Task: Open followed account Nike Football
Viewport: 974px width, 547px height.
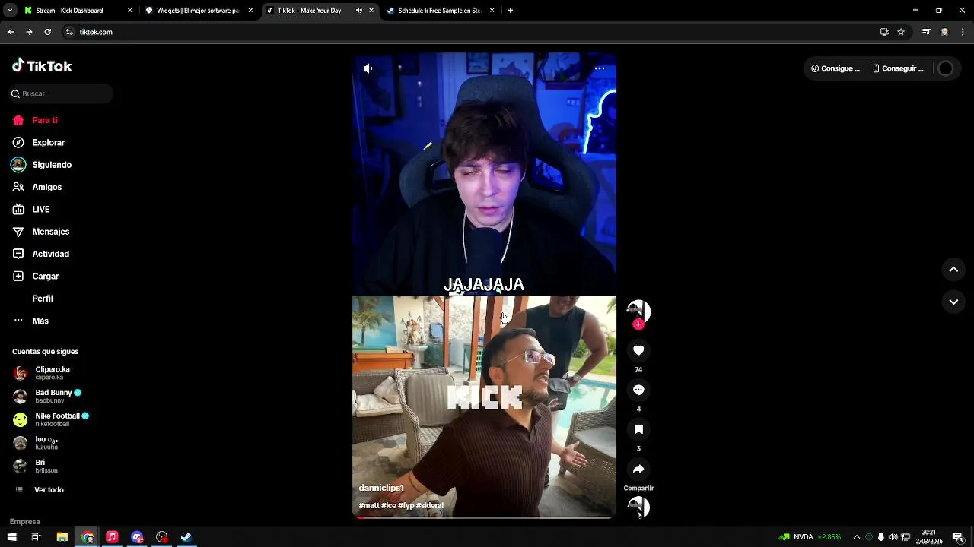Action: pyautogui.click(x=51, y=419)
